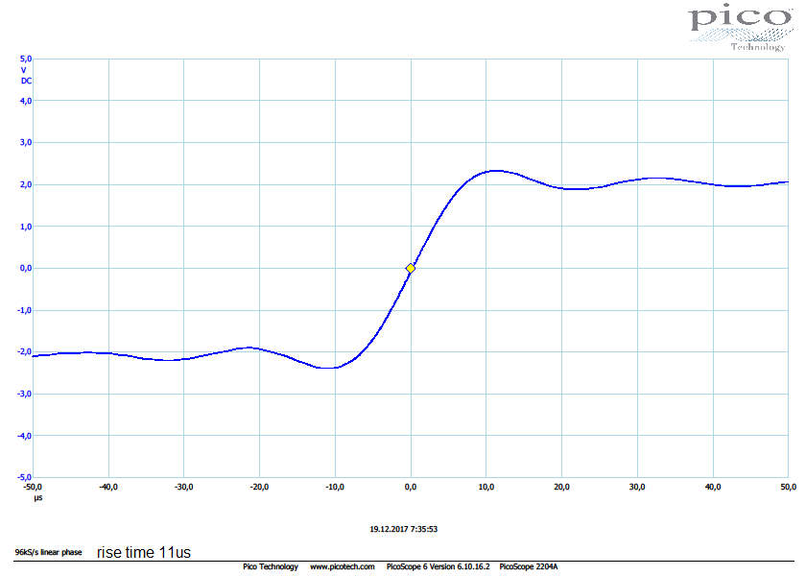This screenshot has height=576, width=806.
Task: Select the 4,0 voltage axis label
Action: (26, 101)
